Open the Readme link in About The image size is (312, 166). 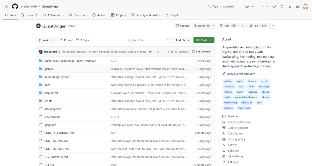click(230, 116)
